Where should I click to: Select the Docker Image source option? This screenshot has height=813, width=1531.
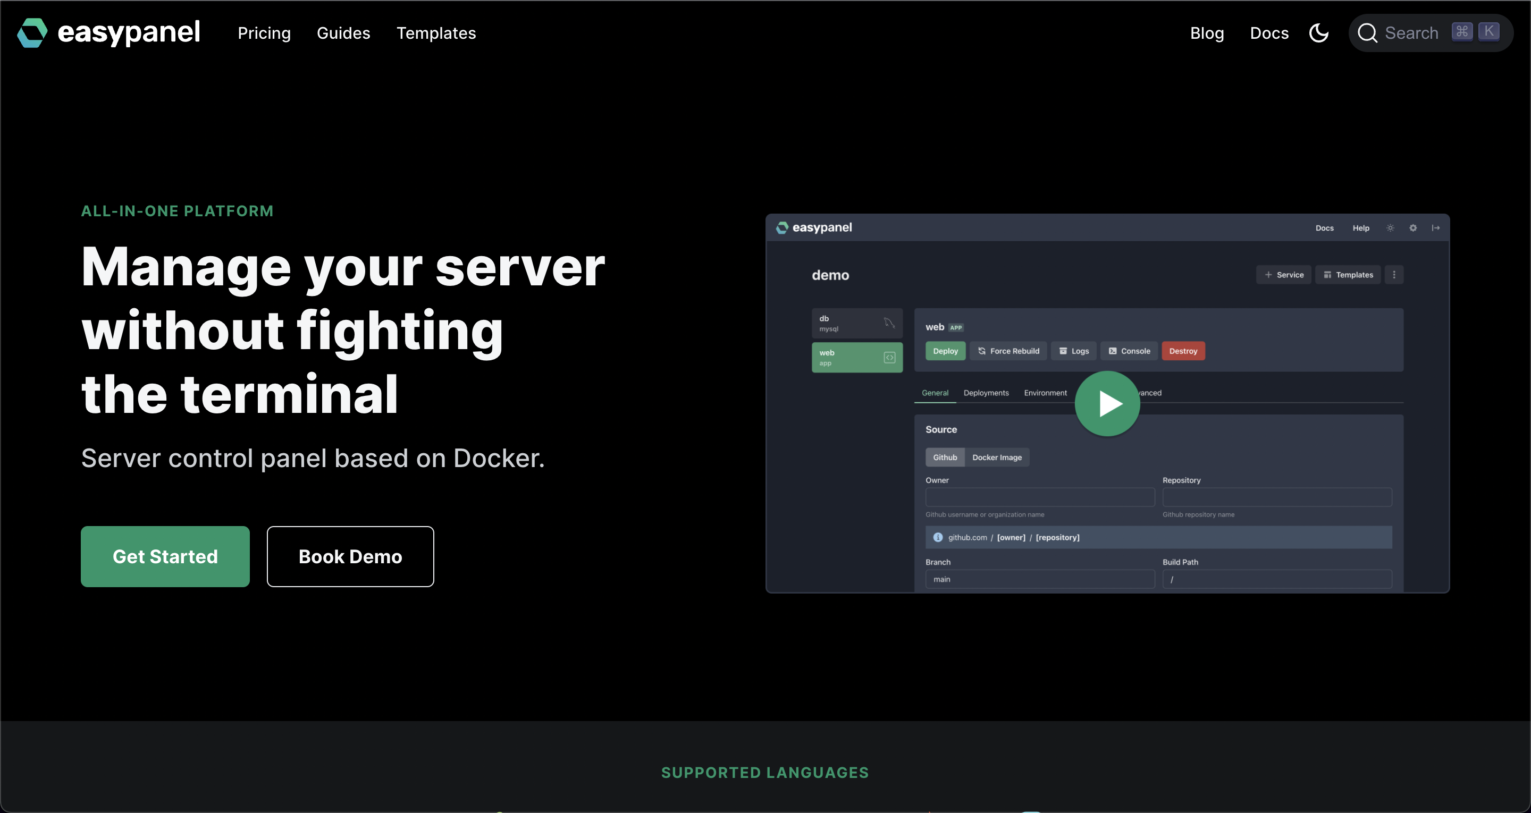(x=997, y=457)
